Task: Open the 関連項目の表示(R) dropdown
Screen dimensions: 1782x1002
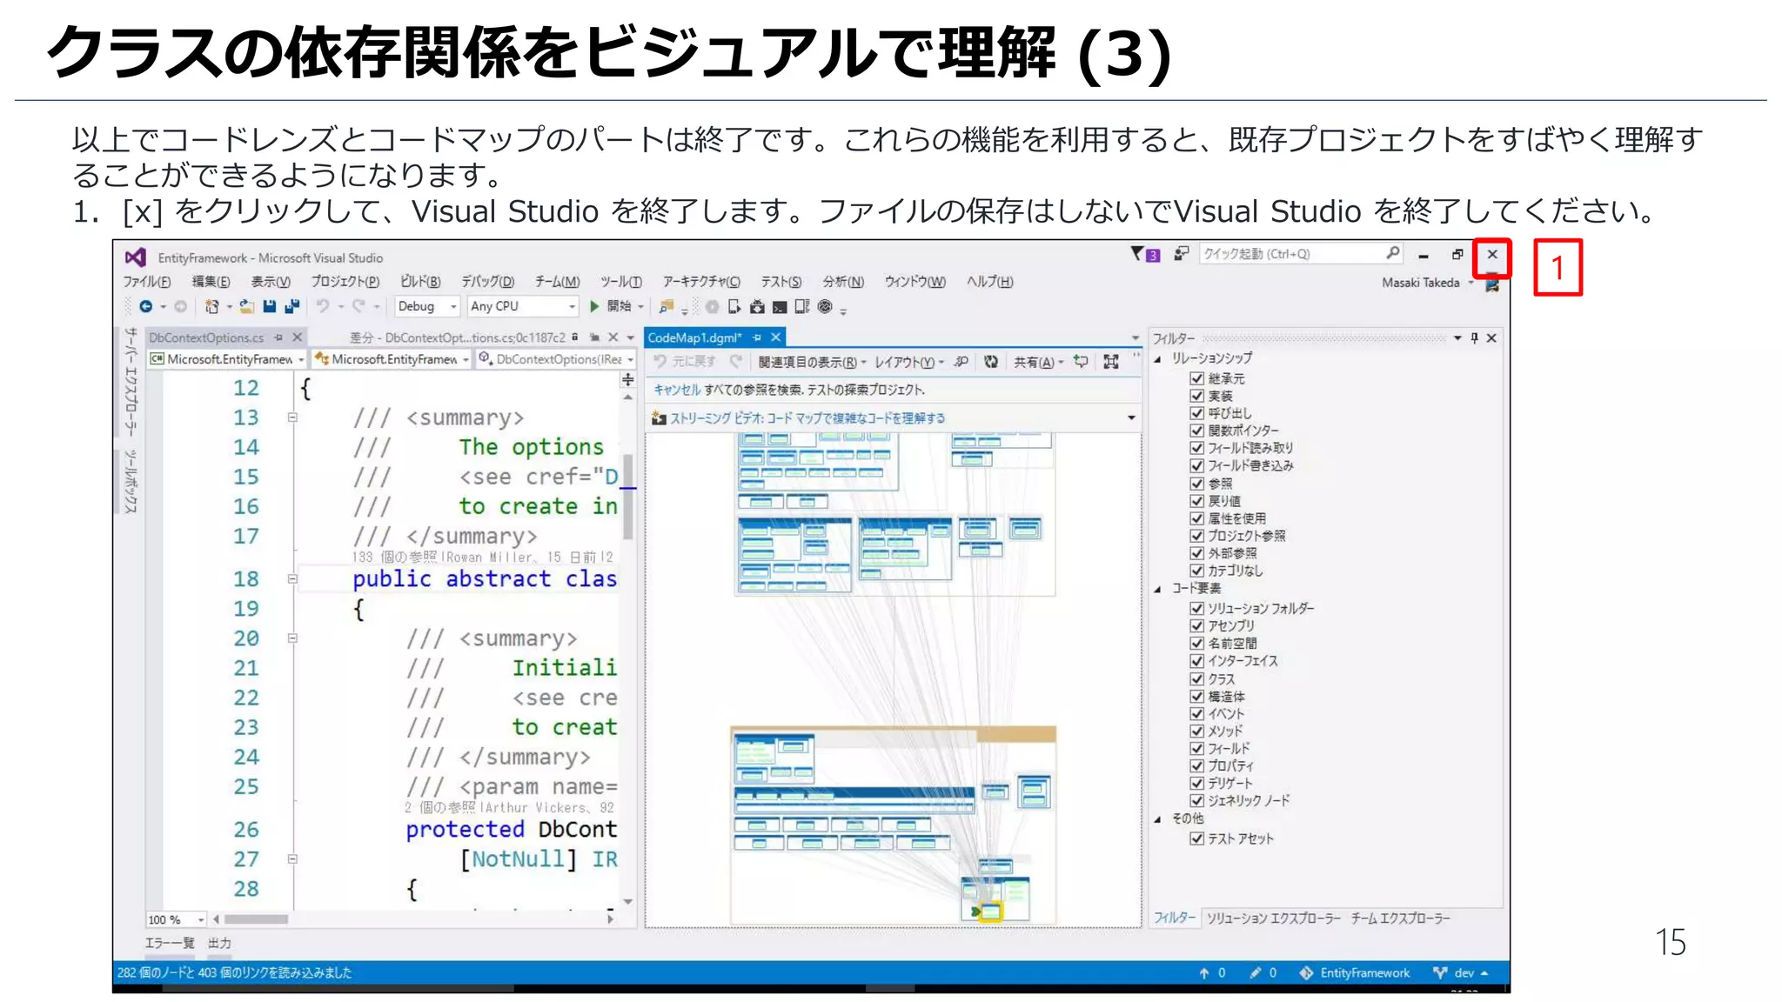Action: point(812,362)
